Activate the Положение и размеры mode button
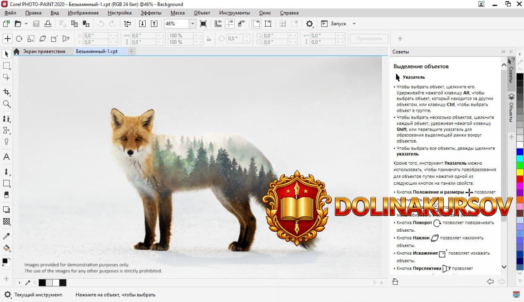524x302 pixels. pos(7,38)
